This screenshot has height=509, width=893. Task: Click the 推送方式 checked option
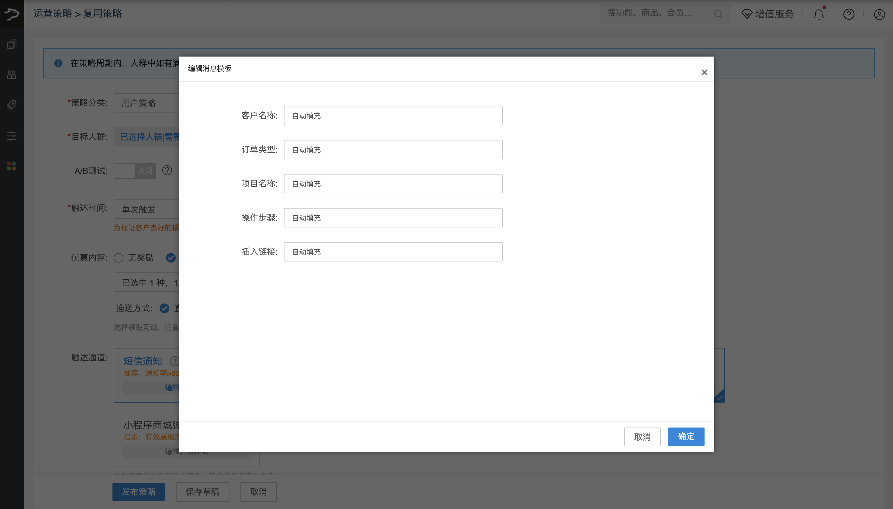[164, 308]
